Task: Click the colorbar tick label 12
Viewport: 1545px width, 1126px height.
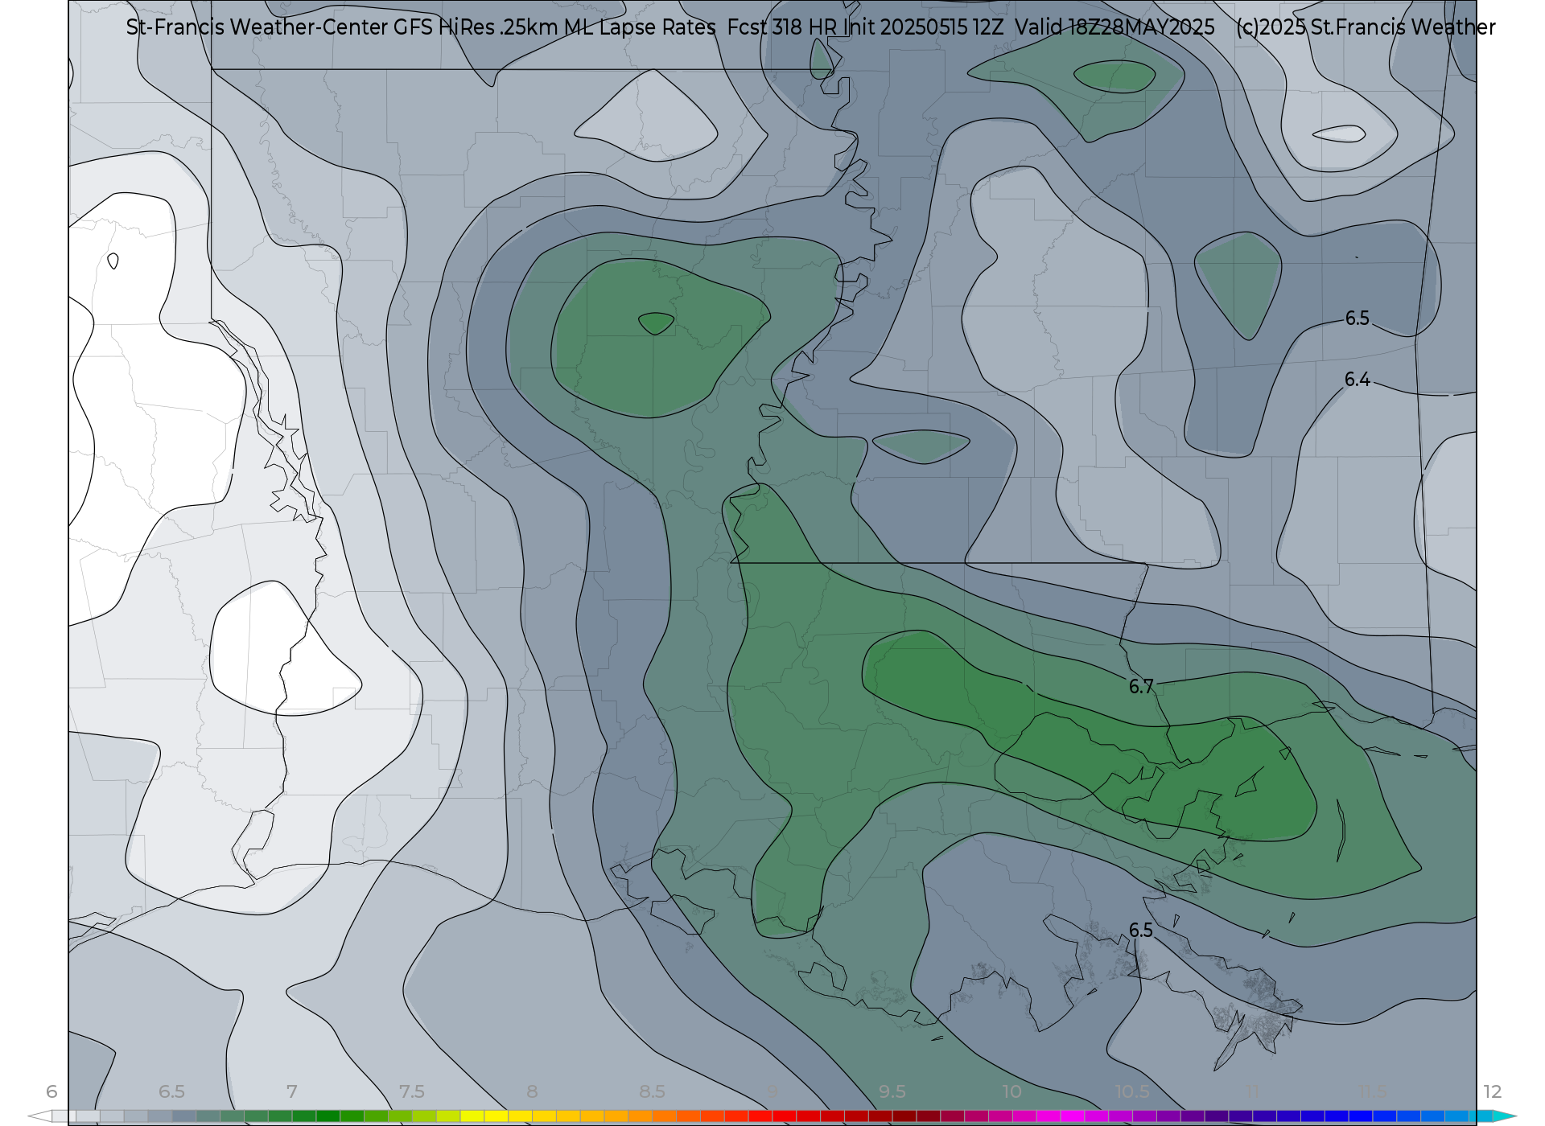Action: coord(1492,1091)
